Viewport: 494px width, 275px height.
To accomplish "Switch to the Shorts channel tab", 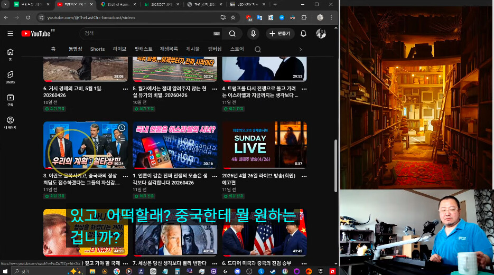I will pos(97,49).
